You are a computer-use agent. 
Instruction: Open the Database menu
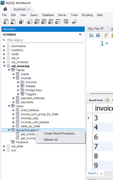pos(48,15)
